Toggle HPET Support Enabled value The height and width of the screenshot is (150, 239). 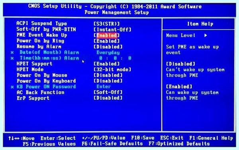tap(106, 64)
